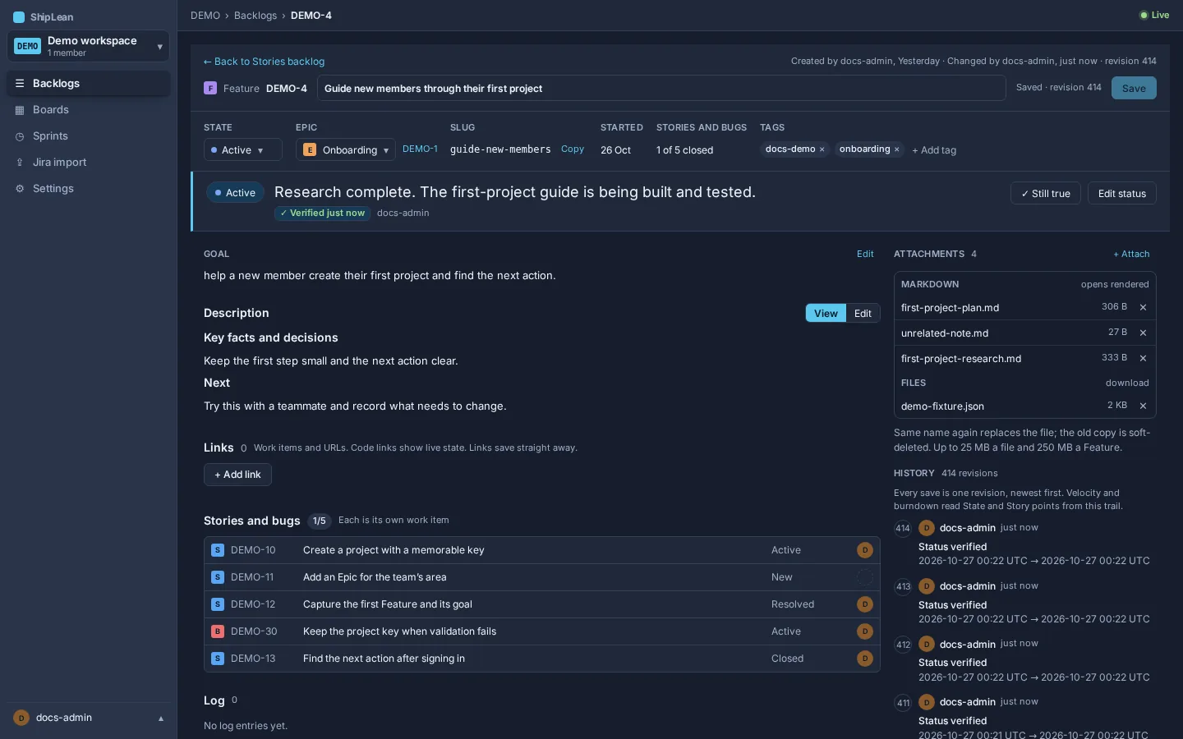
Task: Click the assignee avatar on DEMO-12 row
Action: 864,604
